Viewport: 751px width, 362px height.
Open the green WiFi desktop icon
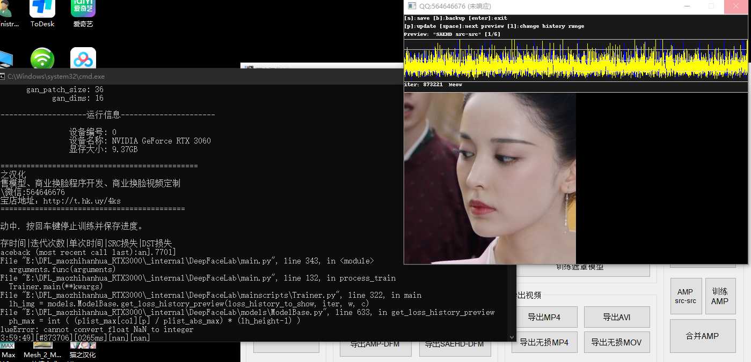[x=42, y=58]
